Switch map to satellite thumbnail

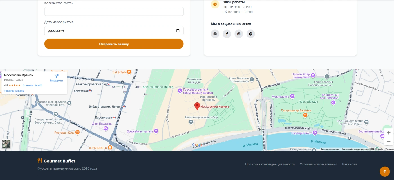tap(6, 144)
